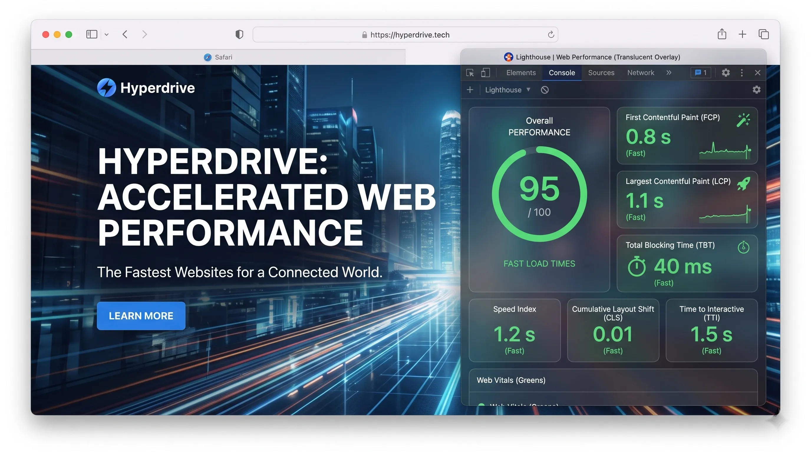Screen dimensions: 811x452
Task: Open the Sources tab
Action: [601, 73]
